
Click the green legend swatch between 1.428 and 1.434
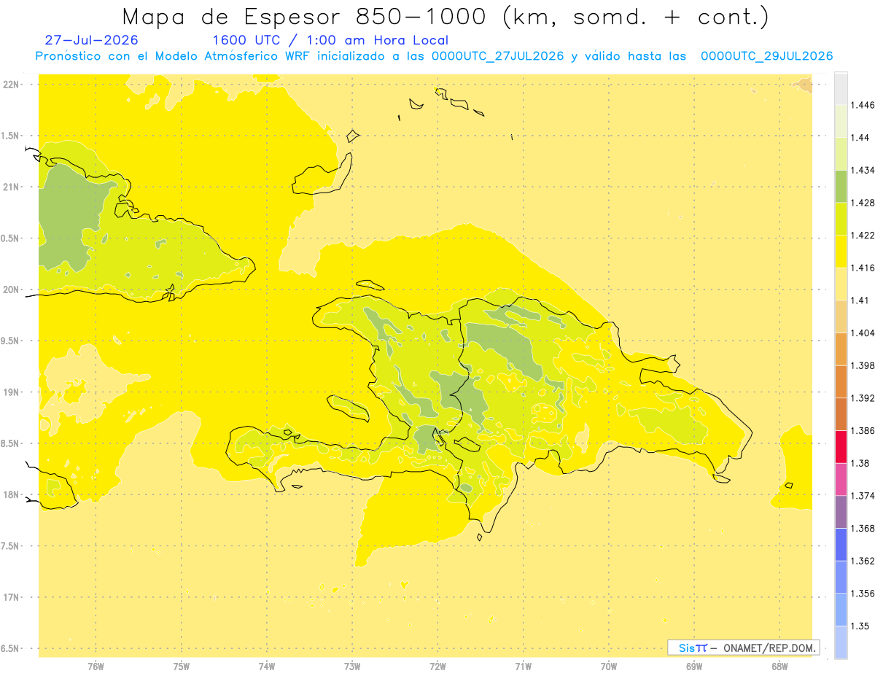pyautogui.click(x=841, y=187)
